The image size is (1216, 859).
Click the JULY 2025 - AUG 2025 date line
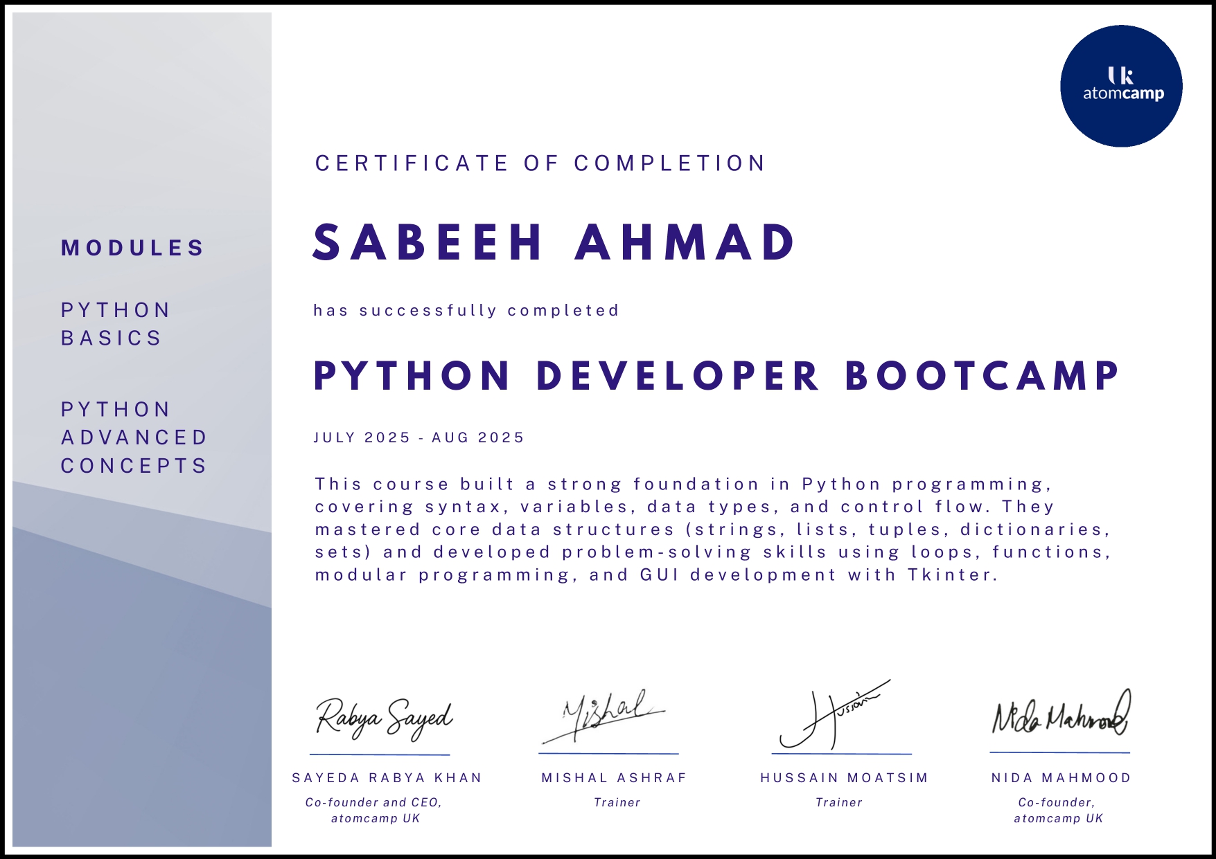click(x=418, y=436)
